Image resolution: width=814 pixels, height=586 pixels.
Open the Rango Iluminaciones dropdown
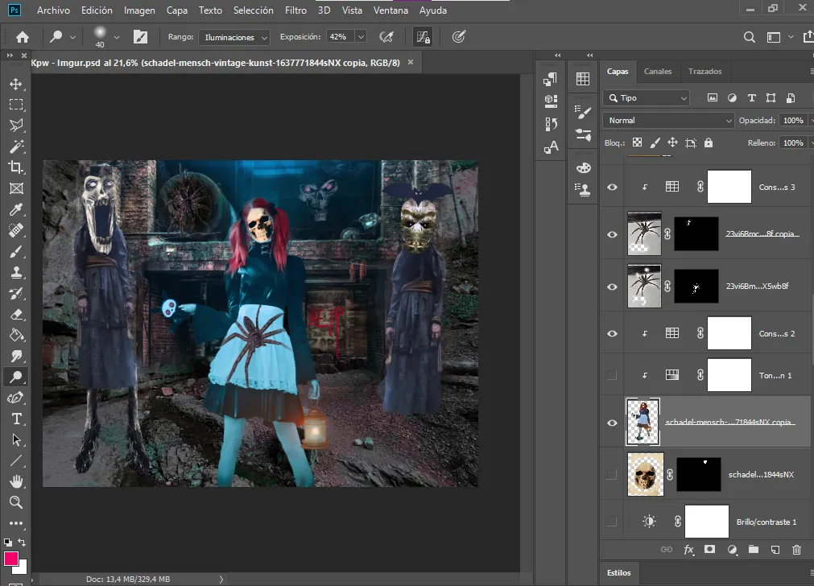pos(234,37)
